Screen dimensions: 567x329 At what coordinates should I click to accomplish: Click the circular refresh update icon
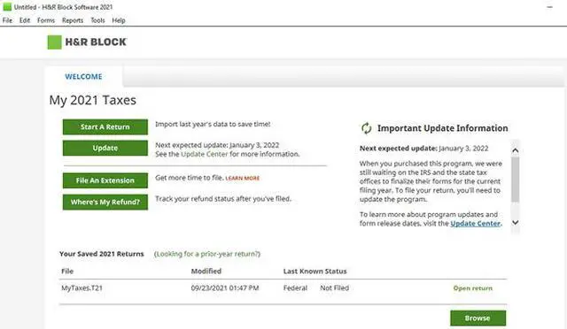click(x=366, y=128)
